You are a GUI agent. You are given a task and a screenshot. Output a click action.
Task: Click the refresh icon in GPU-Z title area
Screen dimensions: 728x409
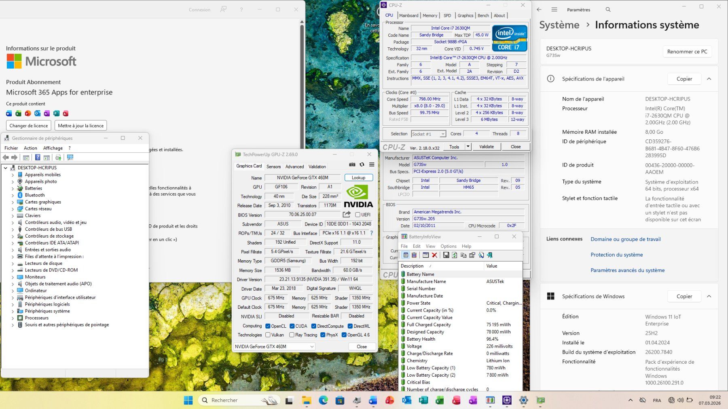pyautogui.click(x=362, y=164)
